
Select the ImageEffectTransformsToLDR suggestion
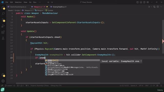click(72, 75)
